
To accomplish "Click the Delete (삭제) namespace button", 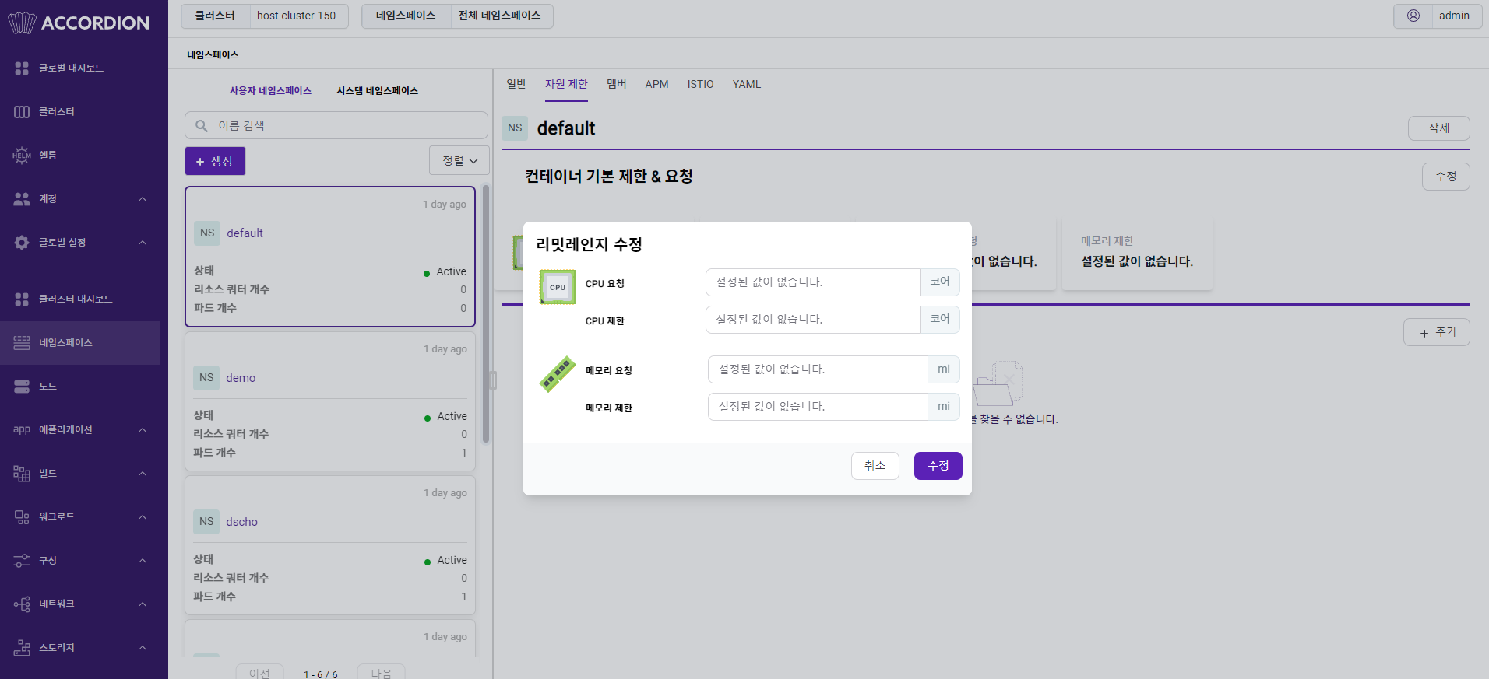I will pyautogui.click(x=1439, y=128).
